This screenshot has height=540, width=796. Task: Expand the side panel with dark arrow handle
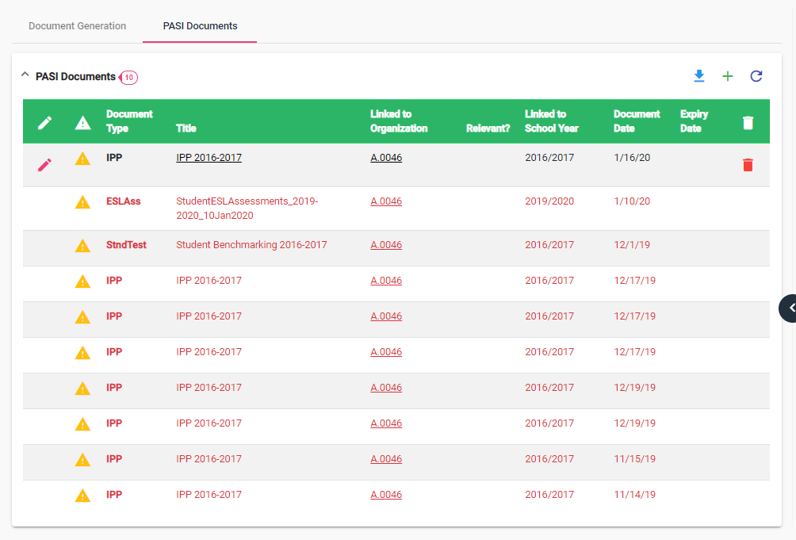click(x=788, y=308)
